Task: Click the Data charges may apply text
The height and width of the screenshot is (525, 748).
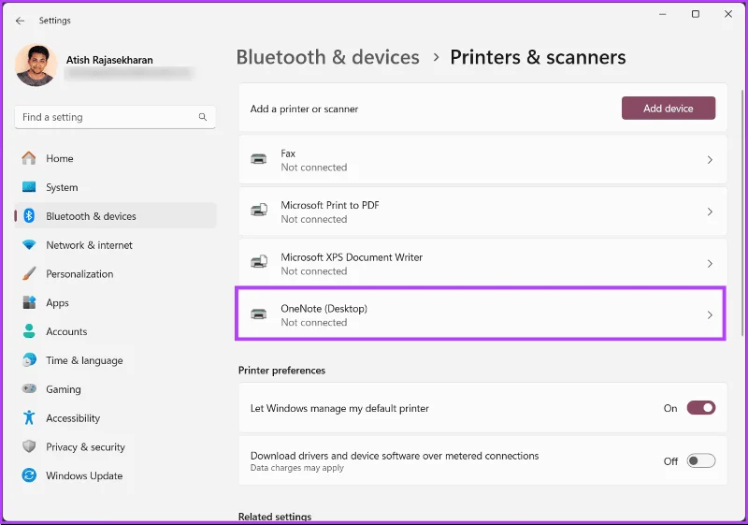Action: [x=297, y=468]
